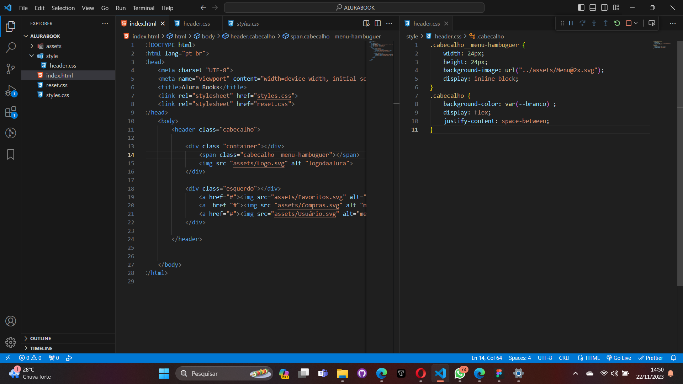Click Go Live in status bar
The image size is (683, 384).
[x=619, y=358]
